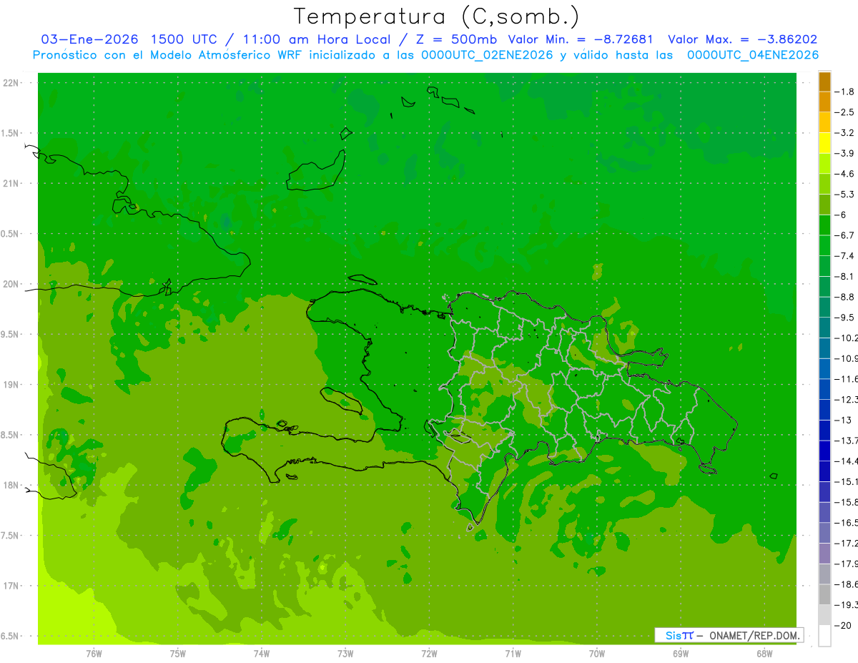Select valid-until time '0000UTC_04ENE2026'
Image resolution: width=858 pixels, height=663 pixels.
[x=752, y=55]
